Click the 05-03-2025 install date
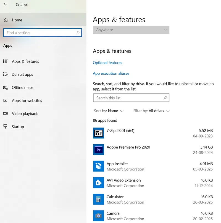Screen dimensions: 221x223 point(203,169)
